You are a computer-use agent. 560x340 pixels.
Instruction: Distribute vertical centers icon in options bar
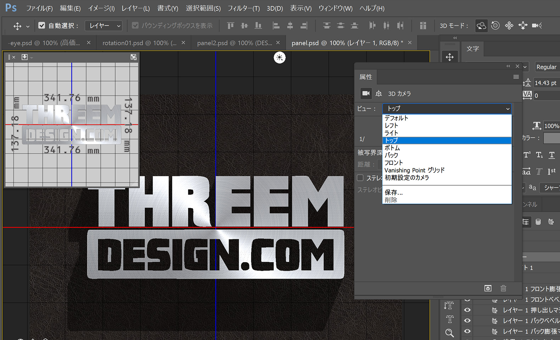point(341,25)
